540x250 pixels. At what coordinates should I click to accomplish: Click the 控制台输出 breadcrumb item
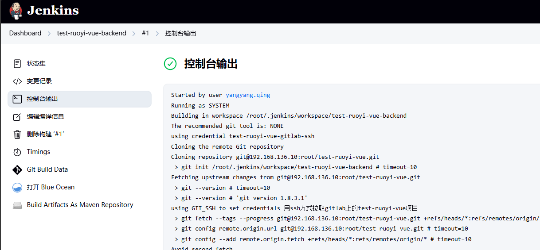click(x=180, y=33)
